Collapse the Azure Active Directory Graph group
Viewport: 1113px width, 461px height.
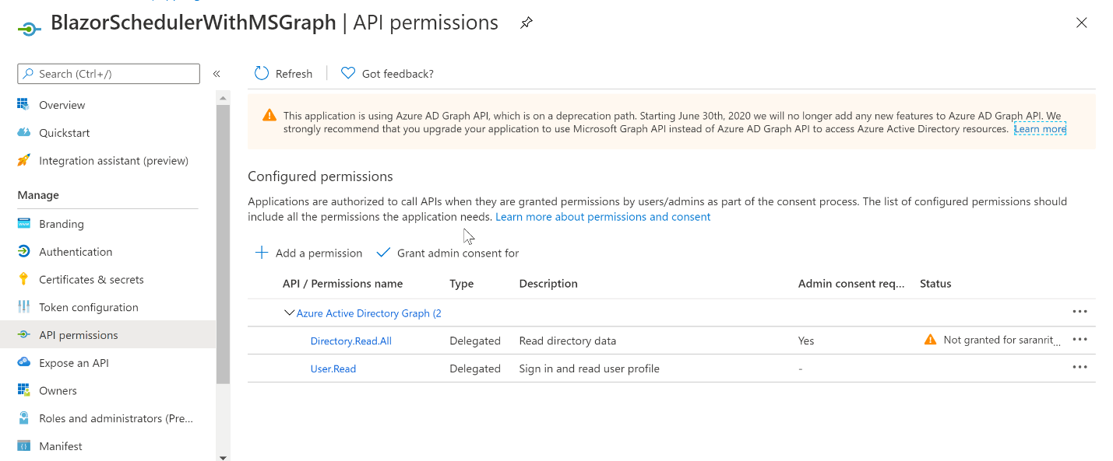point(289,313)
